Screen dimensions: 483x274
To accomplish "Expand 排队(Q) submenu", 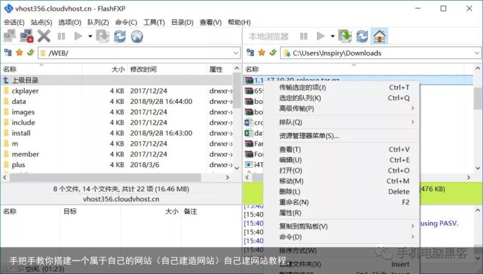I will pyautogui.click(x=341, y=123).
